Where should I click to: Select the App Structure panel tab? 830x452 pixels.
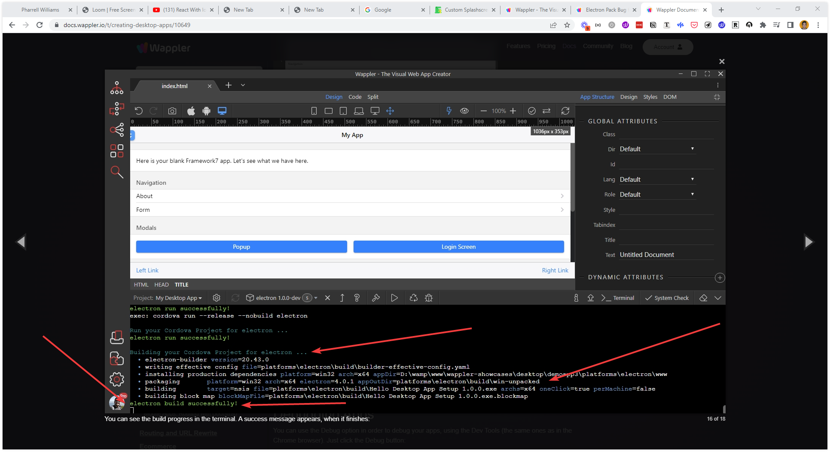click(597, 97)
